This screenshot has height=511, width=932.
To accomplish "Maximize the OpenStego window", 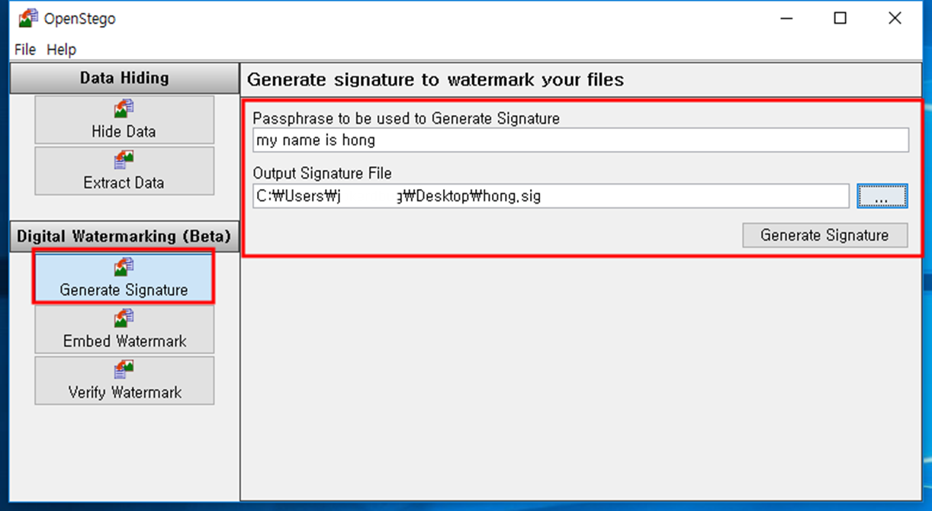I will pos(840,18).
